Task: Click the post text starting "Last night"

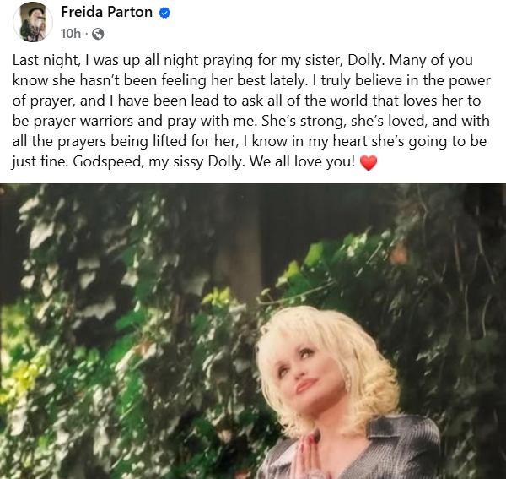Action: [x=251, y=111]
